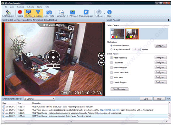
Task: Click Configure for Email Notification
Action: (161, 67)
